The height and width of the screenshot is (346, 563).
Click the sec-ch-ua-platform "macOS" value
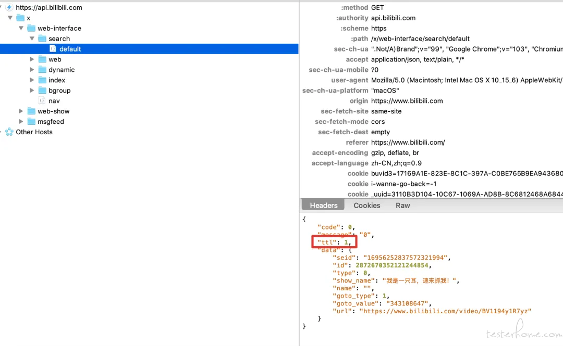coord(385,91)
